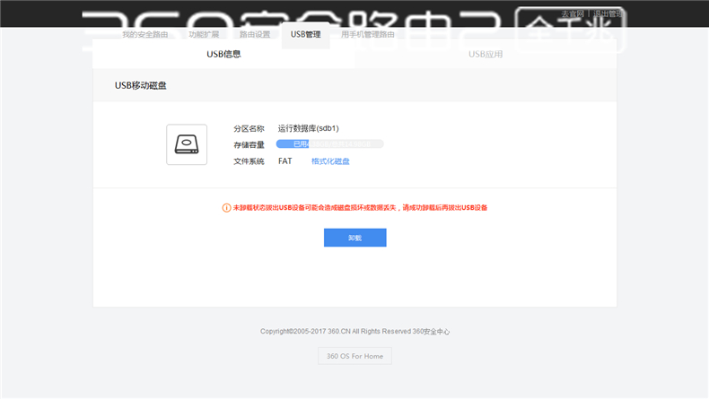Click the 去官网 link
Viewport: 709px width, 399px height.
572,14
